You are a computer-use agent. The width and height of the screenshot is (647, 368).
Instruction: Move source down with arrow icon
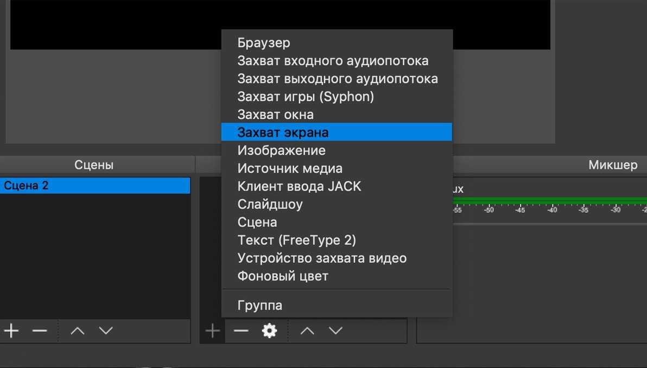click(x=336, y=331)
